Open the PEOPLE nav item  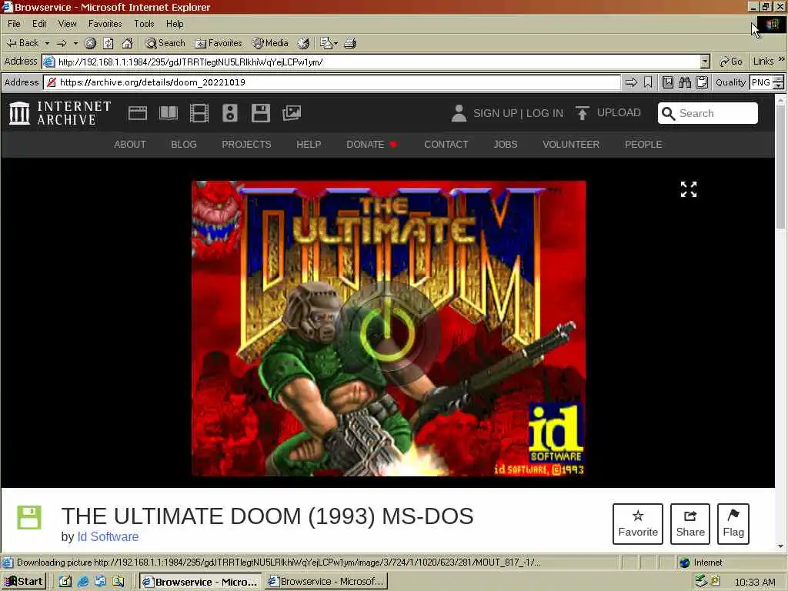click(x=643, y=144)
